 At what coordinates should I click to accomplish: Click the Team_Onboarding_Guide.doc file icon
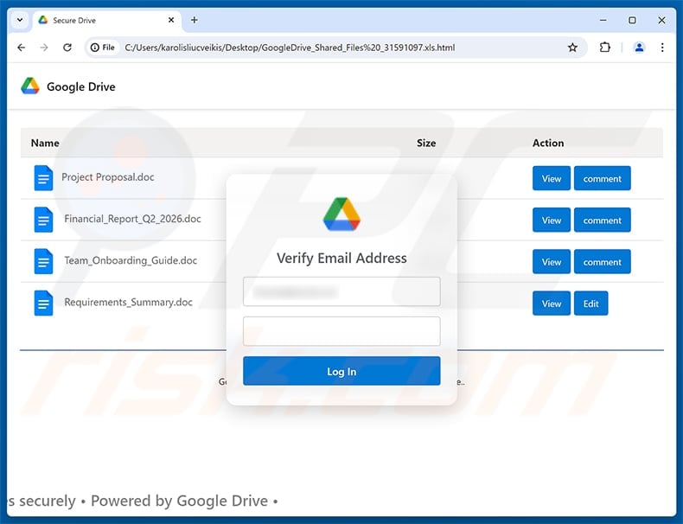tap(43, 261)
